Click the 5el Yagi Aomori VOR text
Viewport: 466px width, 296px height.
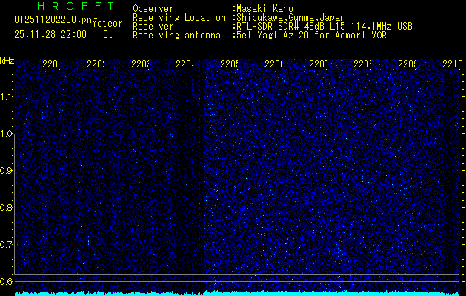click(310, 36)
